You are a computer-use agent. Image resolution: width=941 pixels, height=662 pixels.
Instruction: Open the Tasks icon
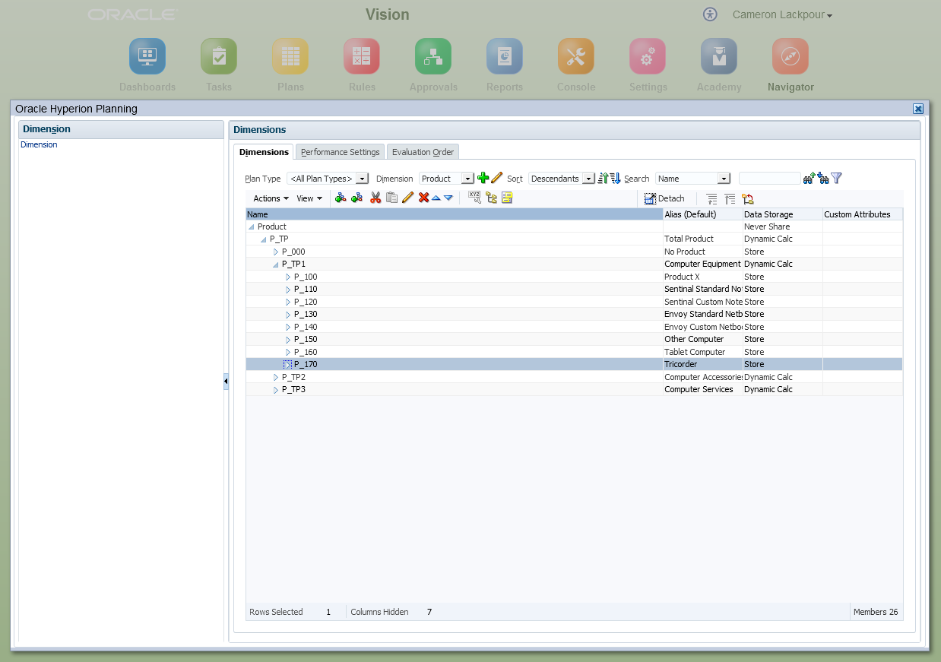(219, 56)
